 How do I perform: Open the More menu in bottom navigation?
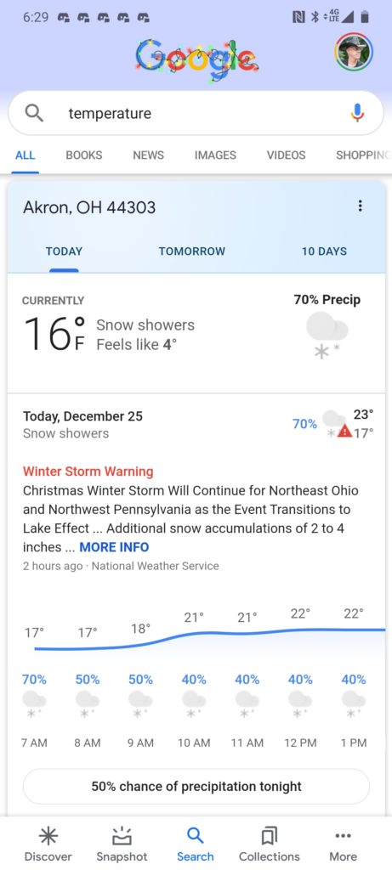click(x=344, y=844)
